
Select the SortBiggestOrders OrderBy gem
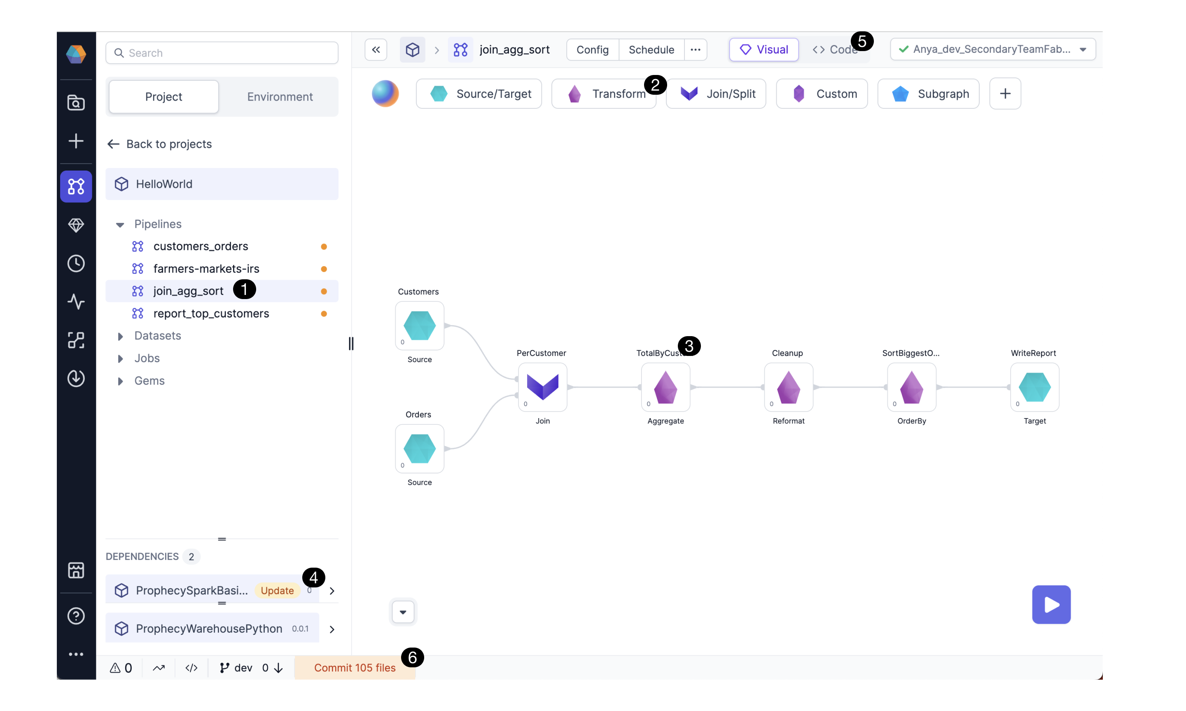912,387
